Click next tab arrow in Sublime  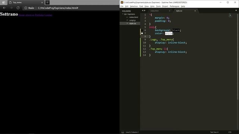point(145,10)
